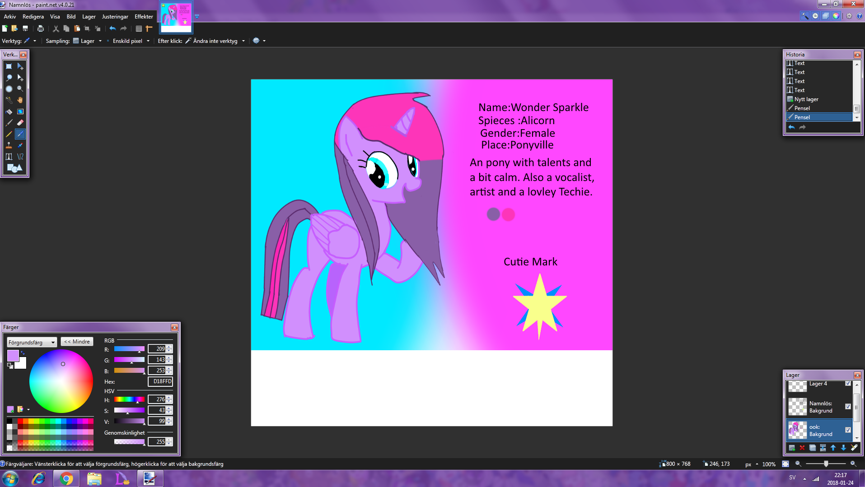The image size is (865, 487).
Task: Select the highlighted Pensel history entry
Action: pos(819,117)
